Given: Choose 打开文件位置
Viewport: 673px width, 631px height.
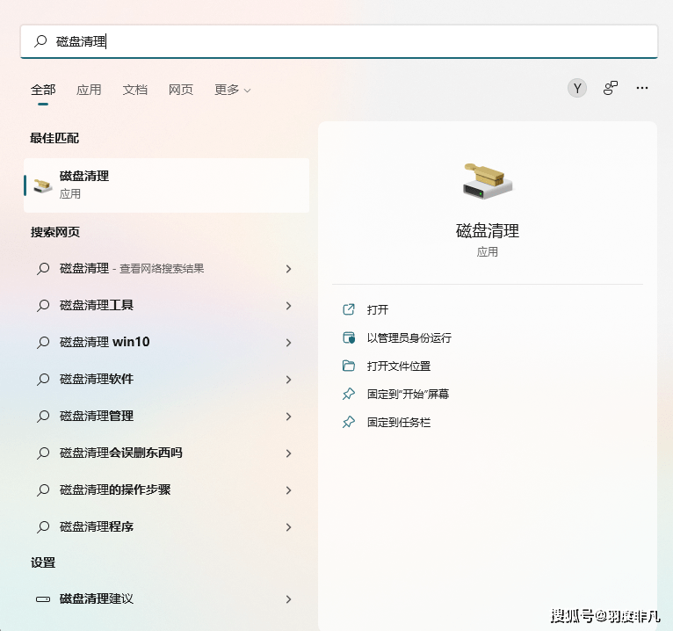Looking at the screenshot, I should [399, 366].
